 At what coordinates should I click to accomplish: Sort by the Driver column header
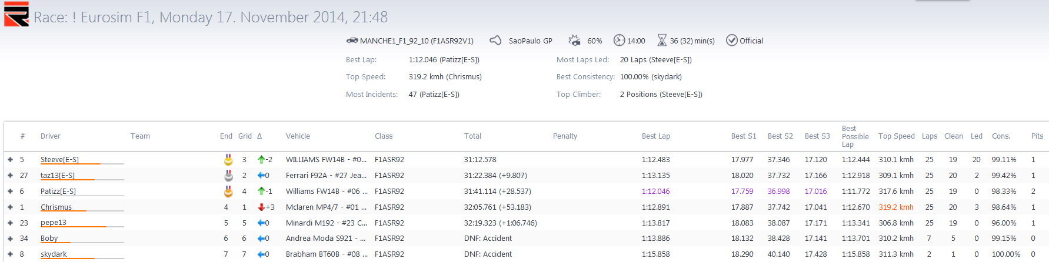[x=51, y=136]
